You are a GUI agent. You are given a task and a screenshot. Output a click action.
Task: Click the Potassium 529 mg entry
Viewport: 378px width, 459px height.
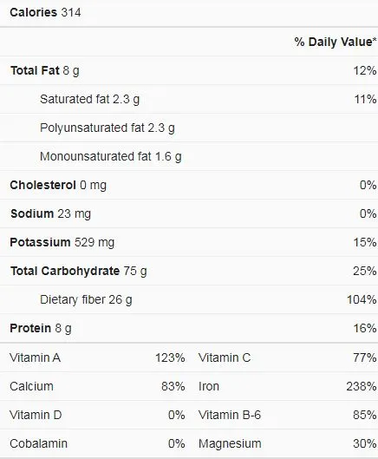62,242
